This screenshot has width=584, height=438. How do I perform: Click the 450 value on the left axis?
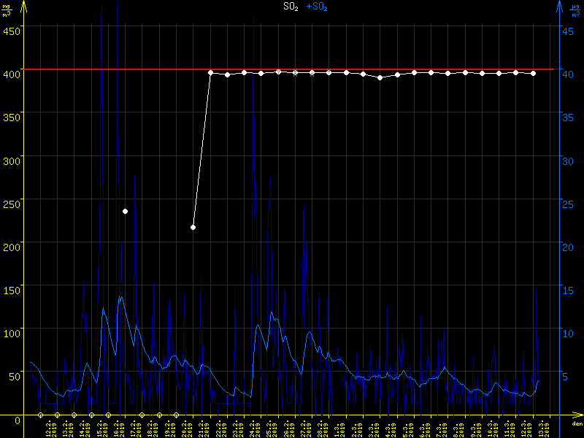pos(12,31)
